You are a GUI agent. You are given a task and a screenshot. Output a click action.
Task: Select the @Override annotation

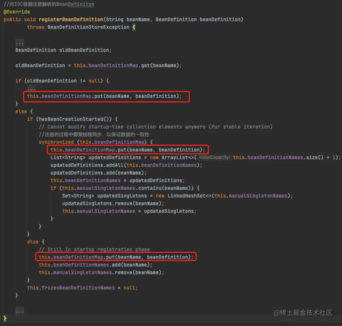[x=16, y=12]
